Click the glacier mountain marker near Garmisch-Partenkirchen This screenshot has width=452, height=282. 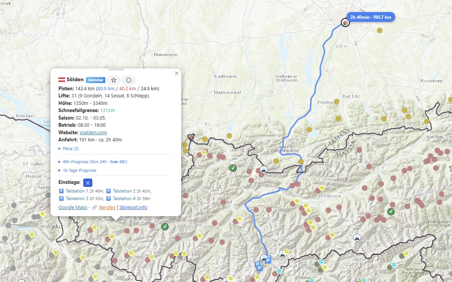tap(264, 169)
